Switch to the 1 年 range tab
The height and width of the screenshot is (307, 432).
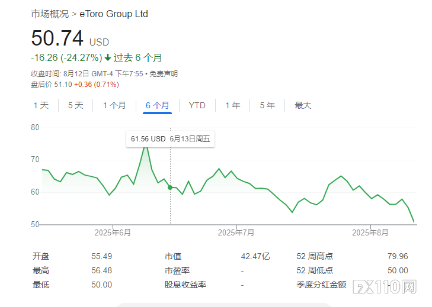pos(233,105)
